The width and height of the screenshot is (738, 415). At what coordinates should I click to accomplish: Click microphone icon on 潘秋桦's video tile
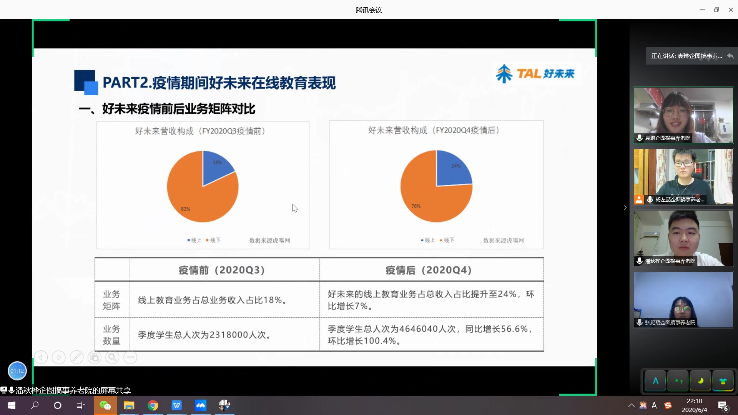[x=640, y=261]
